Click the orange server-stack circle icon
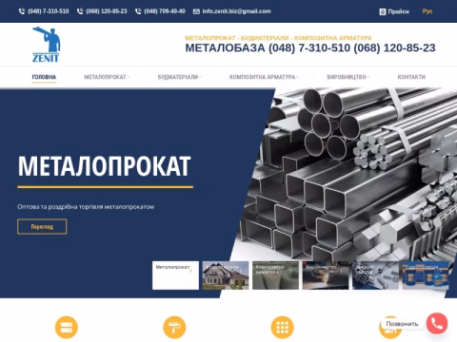This screenshot has height=342, width=457. (x=67, y=327)
